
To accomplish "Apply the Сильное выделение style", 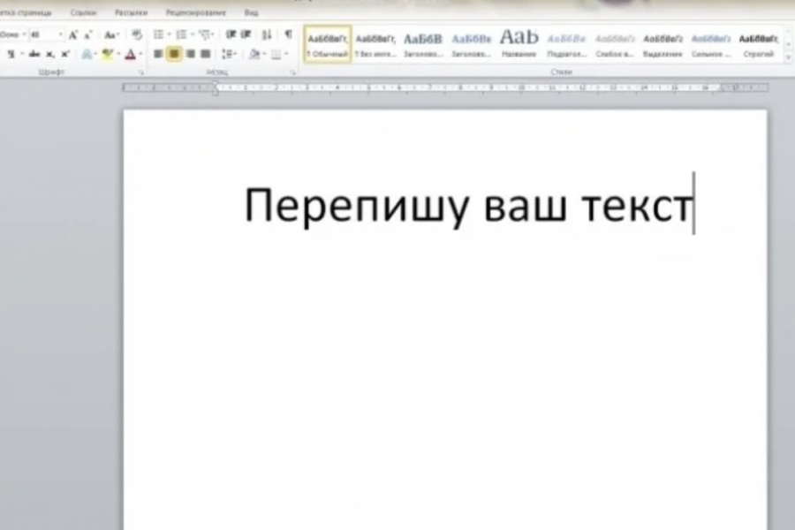I will 711,44.
